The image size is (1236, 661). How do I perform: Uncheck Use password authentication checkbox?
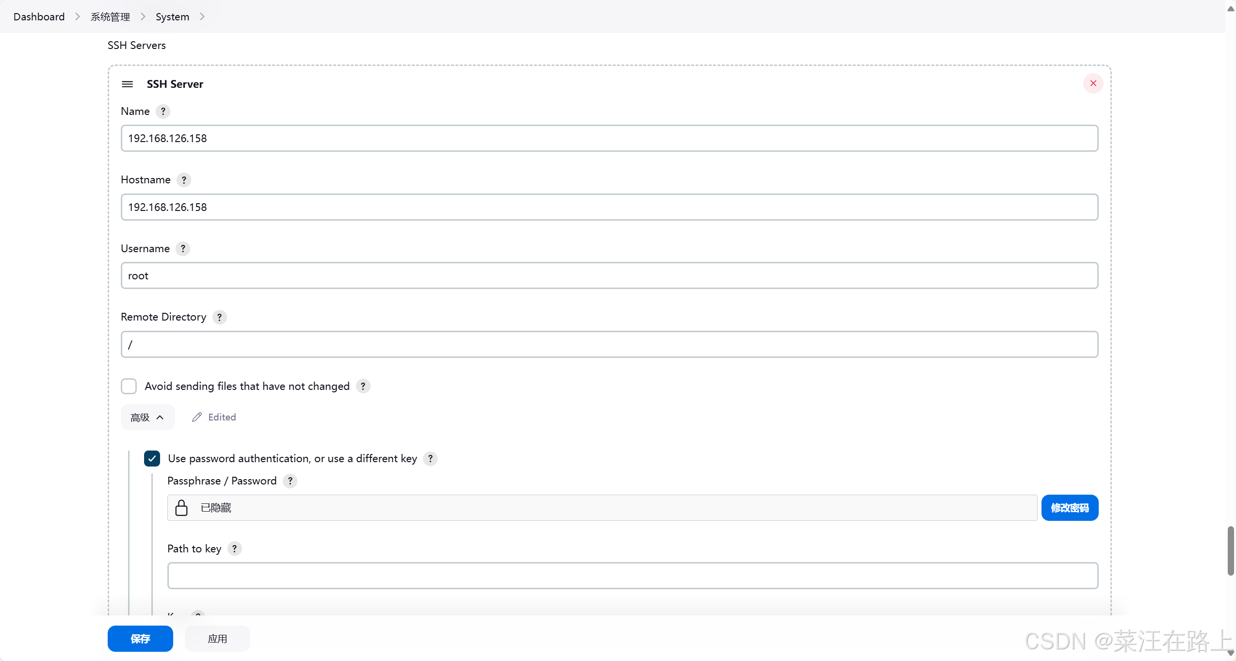(152, 459)
